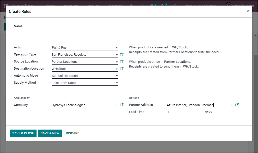Image resolution: width=258 pixels, height=153 pixels.
Task: Open Brandon Freeman partner record via external link icon
Action: click(x=237, y=105)
